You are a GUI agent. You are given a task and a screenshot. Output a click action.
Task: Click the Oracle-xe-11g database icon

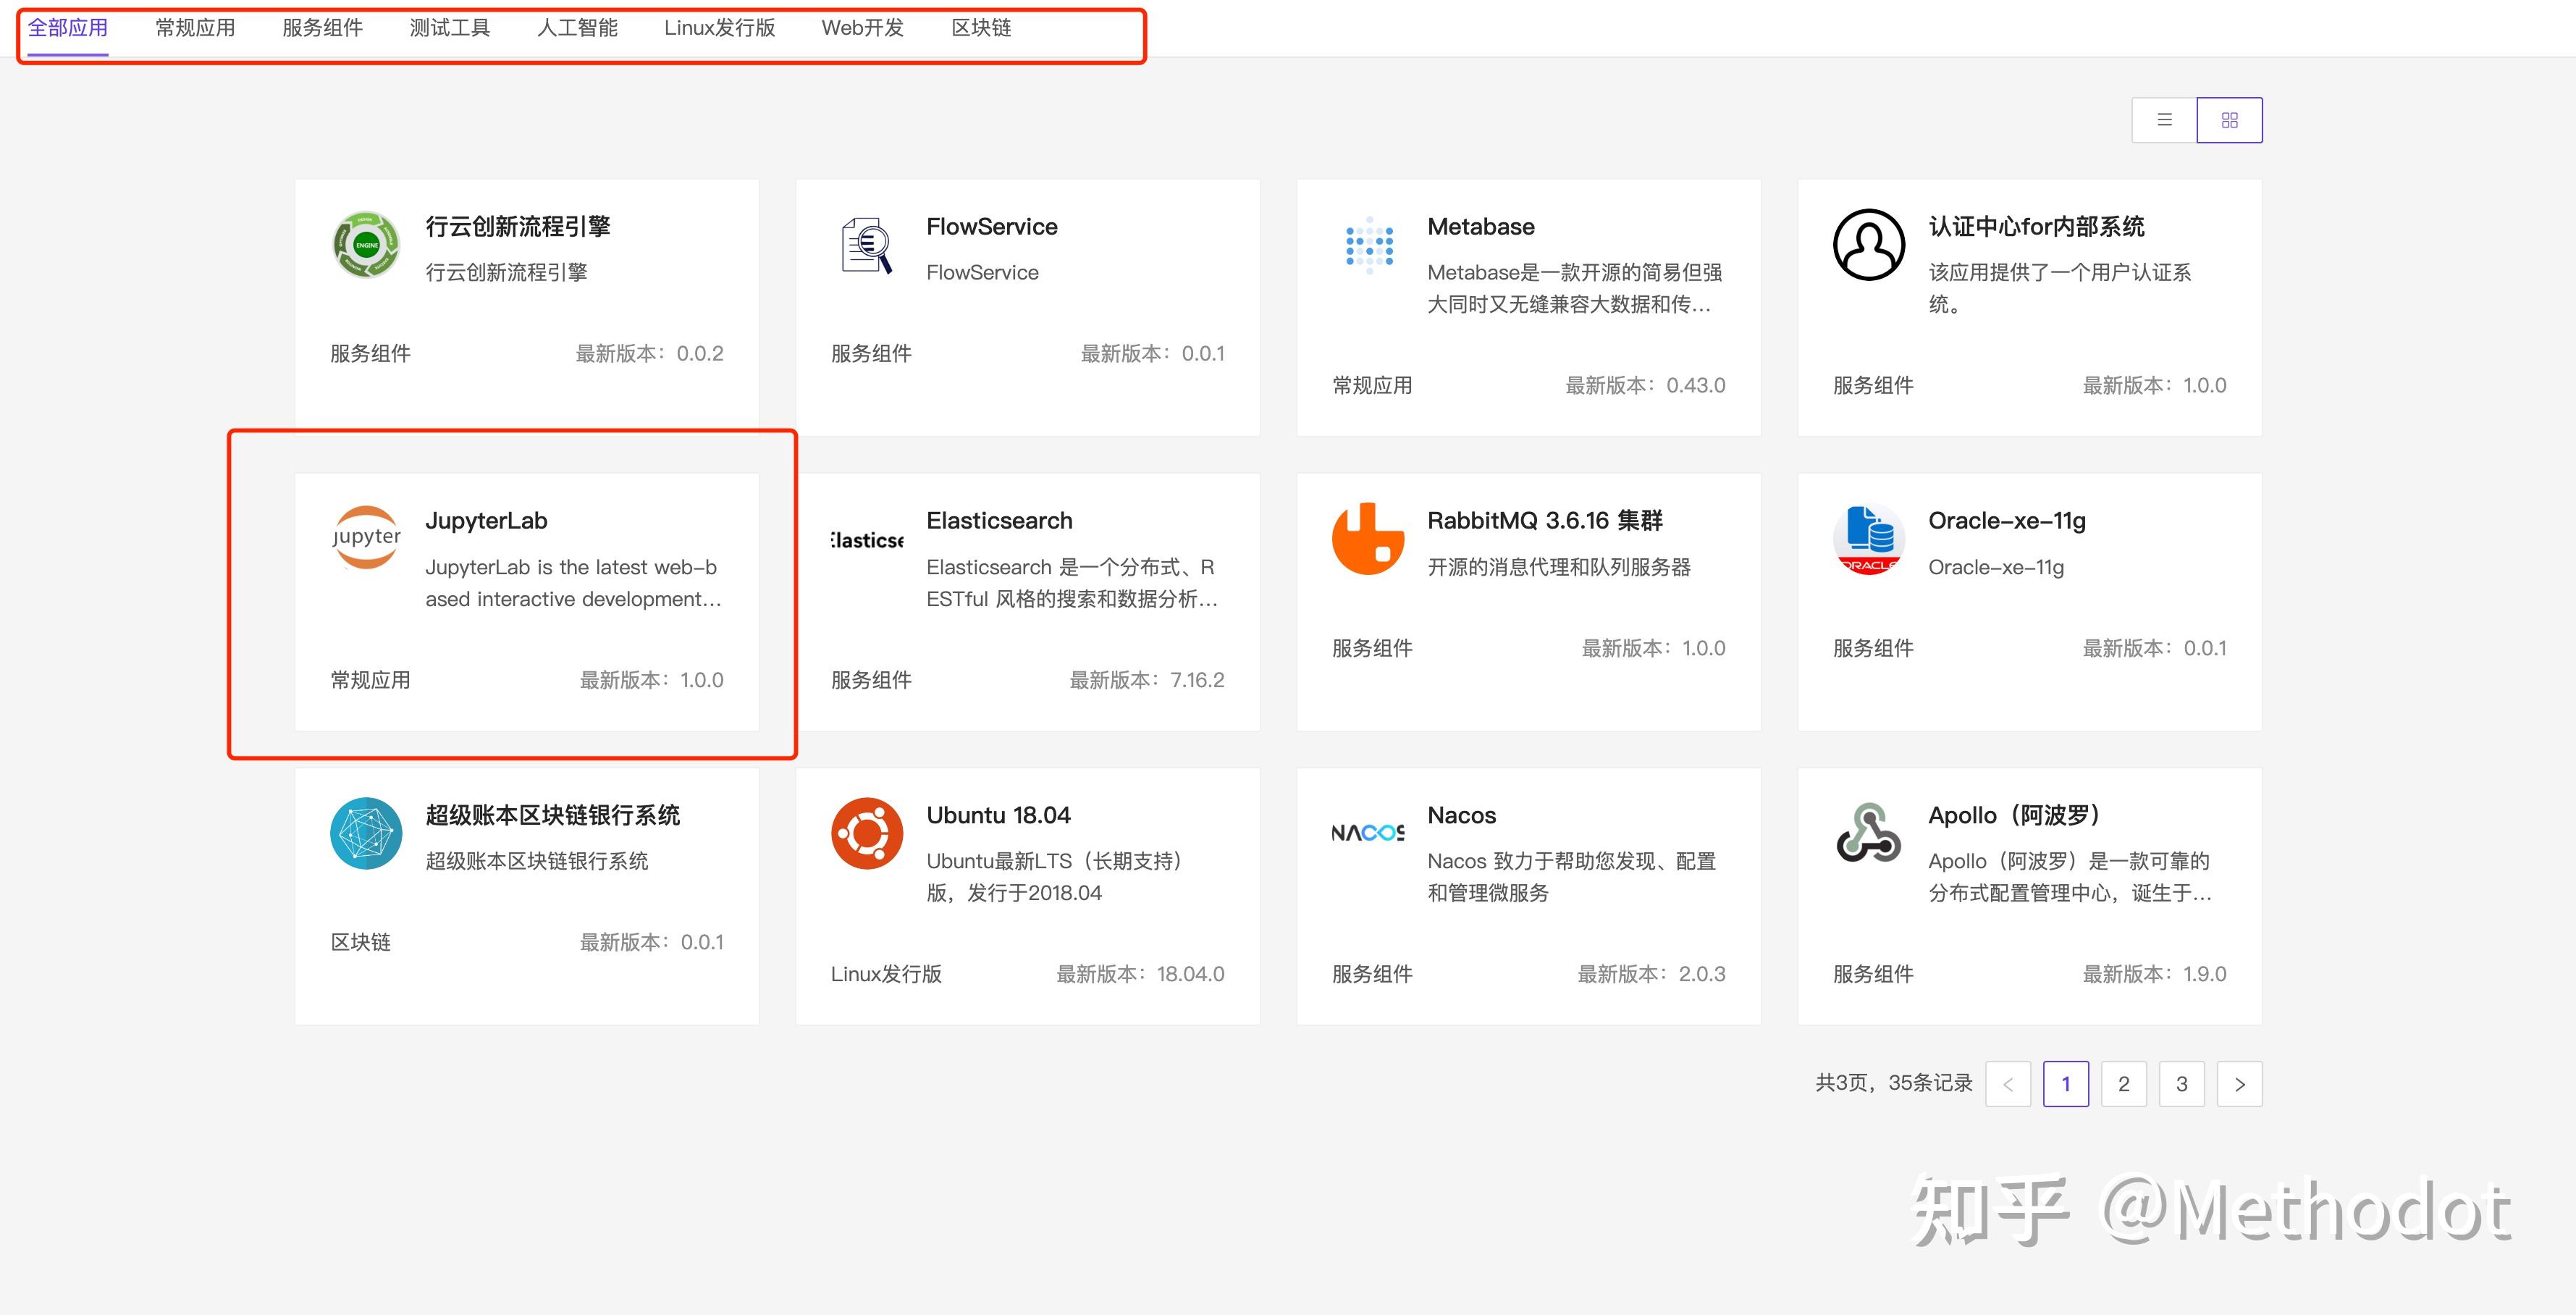pos(1868,540)
